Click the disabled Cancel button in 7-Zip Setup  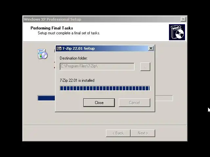[x=134, y=103]
